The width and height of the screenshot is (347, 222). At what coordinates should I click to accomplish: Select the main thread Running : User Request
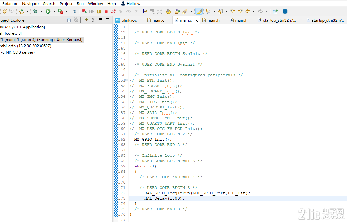pos(41,40)
